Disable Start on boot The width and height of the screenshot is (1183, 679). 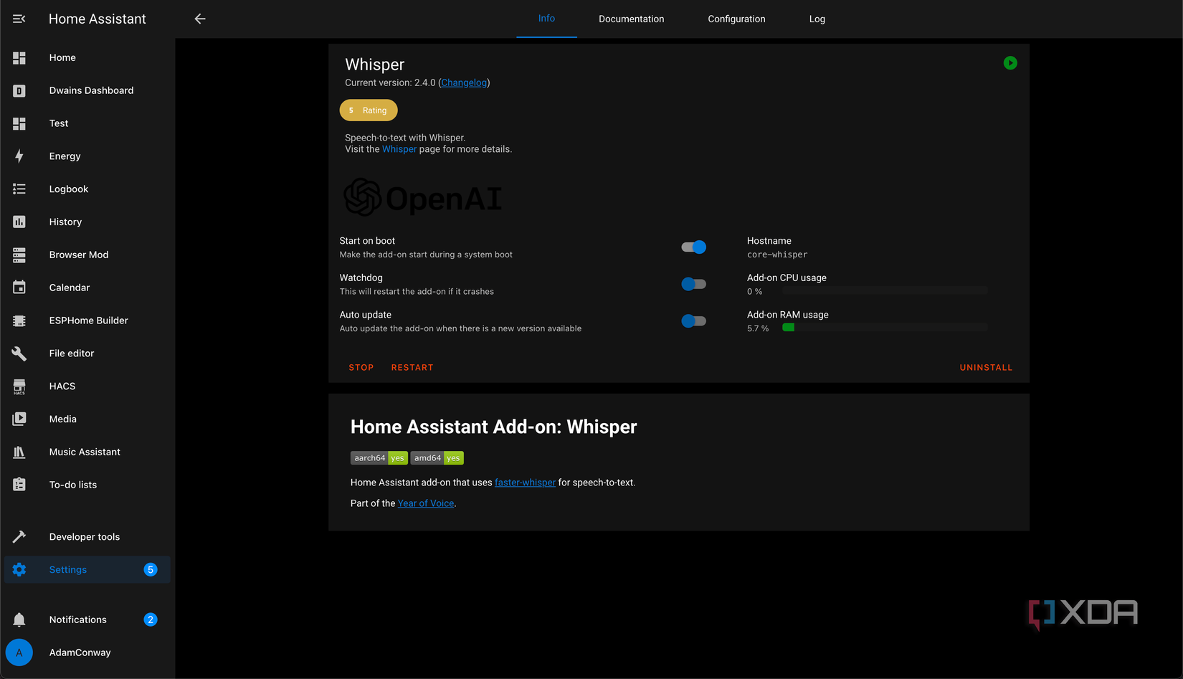pyautogui.click(x=693, y=247)
